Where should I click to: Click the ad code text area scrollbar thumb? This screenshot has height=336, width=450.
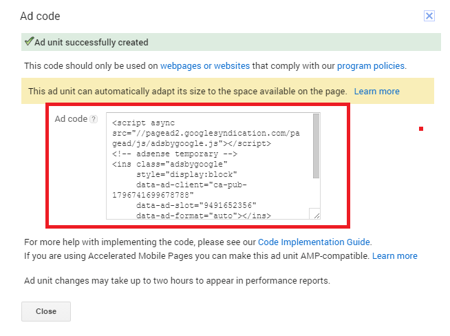(316, 146)
